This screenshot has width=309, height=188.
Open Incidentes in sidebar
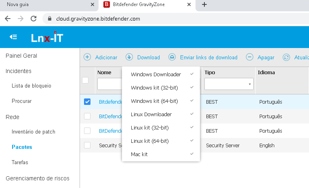[x=19, y=71]
